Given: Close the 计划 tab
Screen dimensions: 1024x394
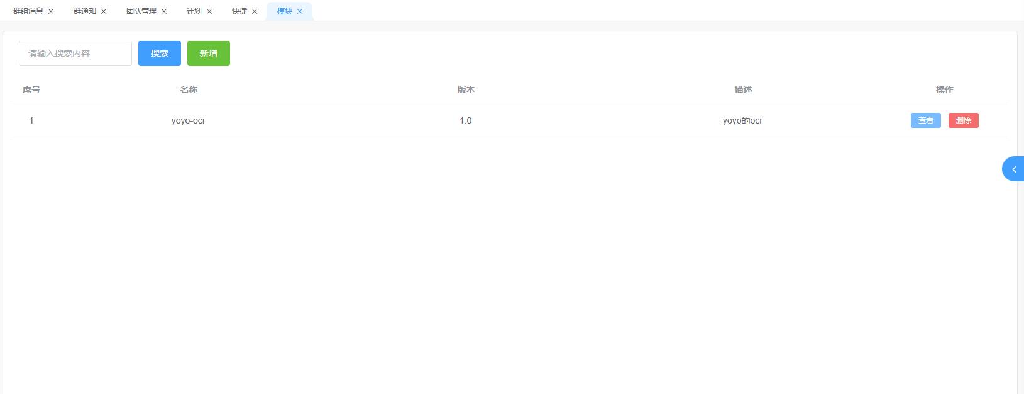Looking at the screenshot, I should click(209, 11).
